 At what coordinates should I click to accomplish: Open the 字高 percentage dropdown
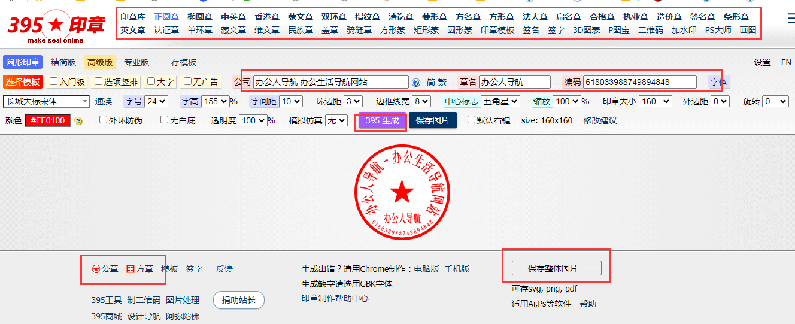click(215, 101)
